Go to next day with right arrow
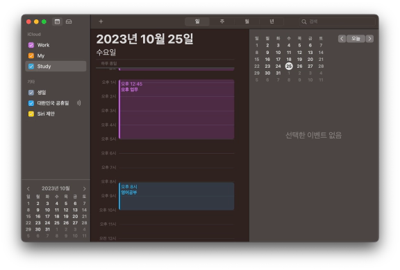This screenshot has width=400, height=270. pyautogui.click(x=369, y=39)
